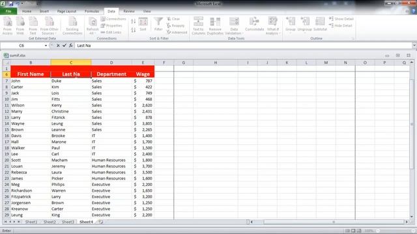Viewport: 417px width, 234px height.
Task: Click Hide Detail in Outline group
Action: [x=341, y=25]
